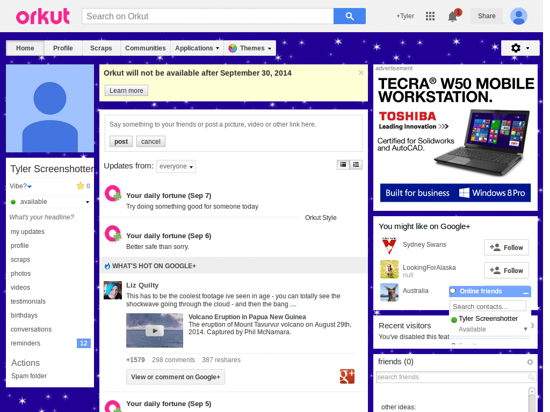Open the Vibe? dropdown

tap(21, 186)
